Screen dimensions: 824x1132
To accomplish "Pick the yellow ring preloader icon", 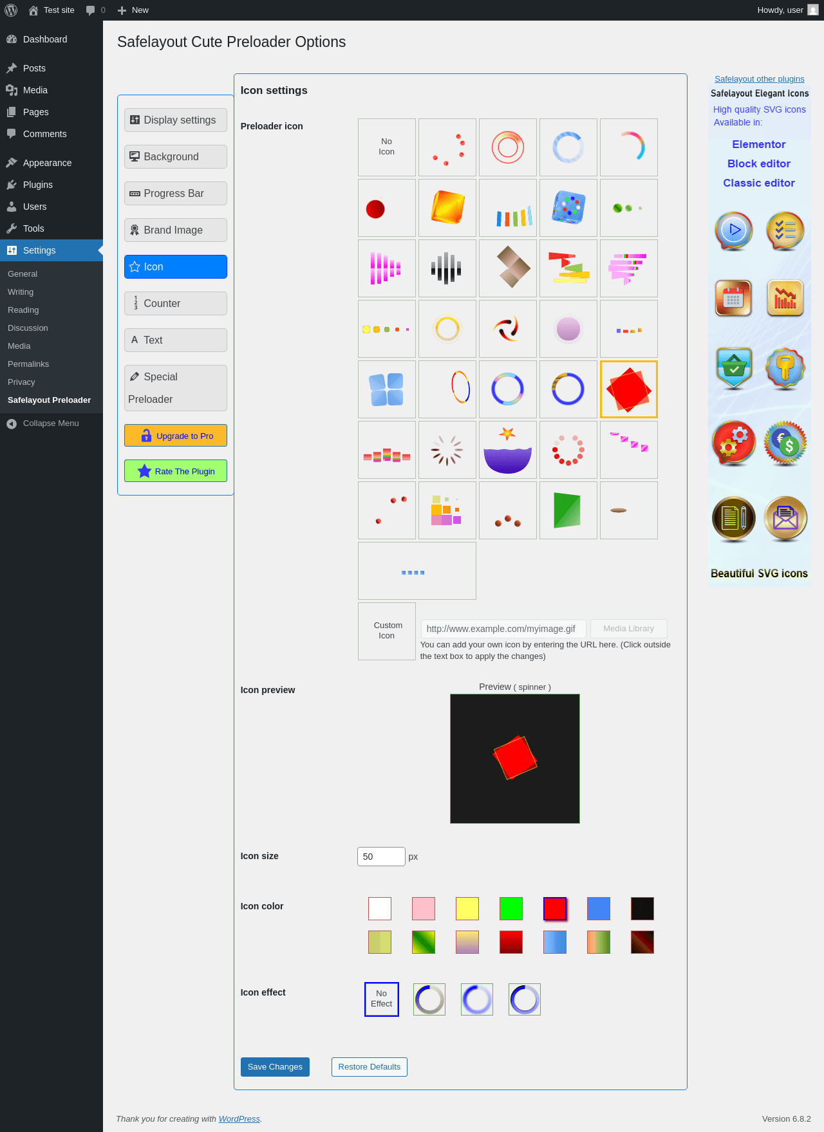I will [447, 329].
